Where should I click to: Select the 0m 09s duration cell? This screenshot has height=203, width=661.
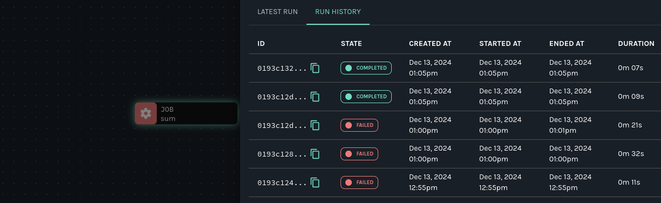point(631,97)
